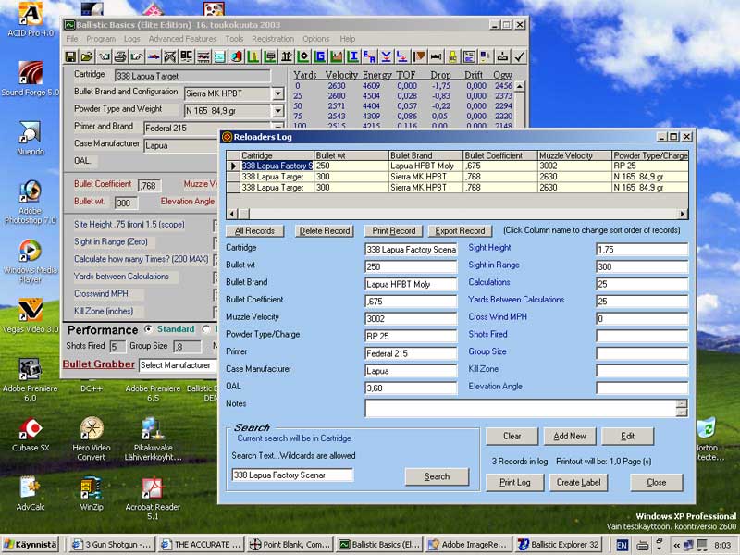Viewport: 740px width, 555px height.
Task: Expand Bullet Brand and Configuration dropdown
Action: (x=278, y=93)
